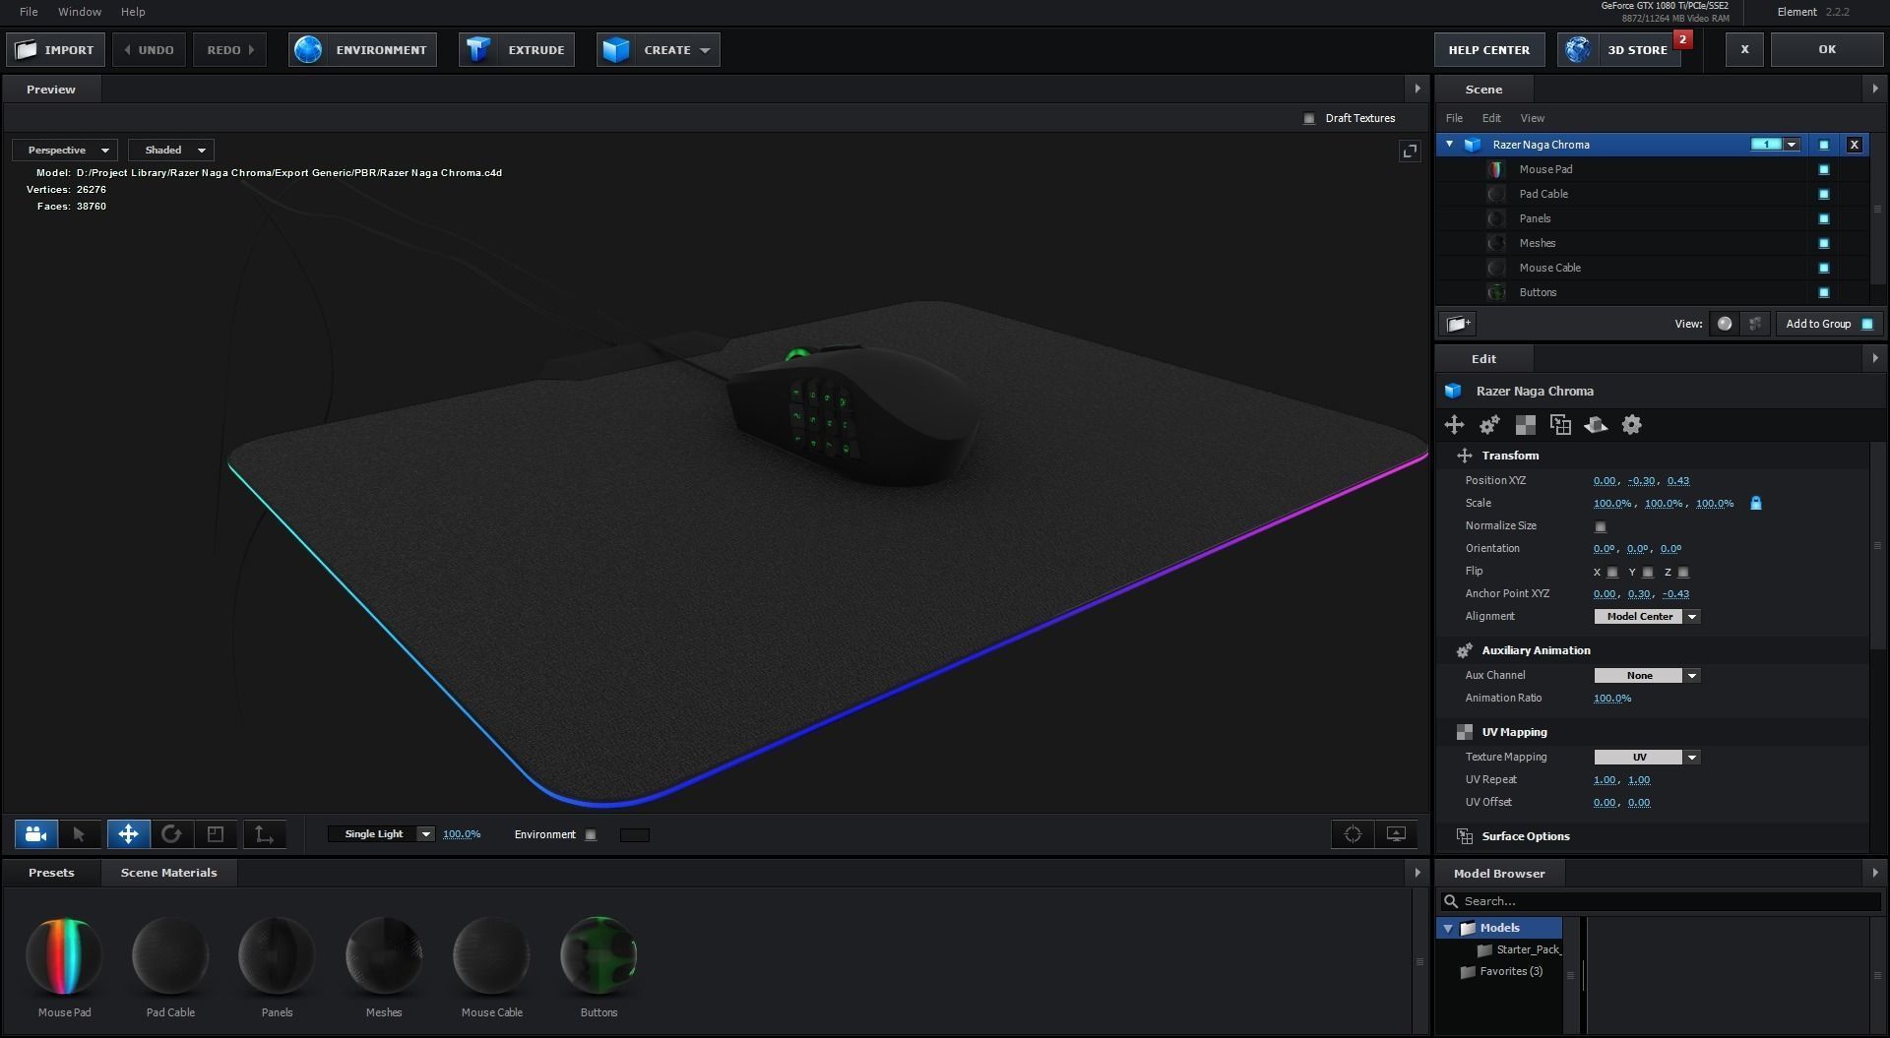This screenshot has height=1038, width=1890.
Task: Click the Undo button
Action: (x=149, y=50)
